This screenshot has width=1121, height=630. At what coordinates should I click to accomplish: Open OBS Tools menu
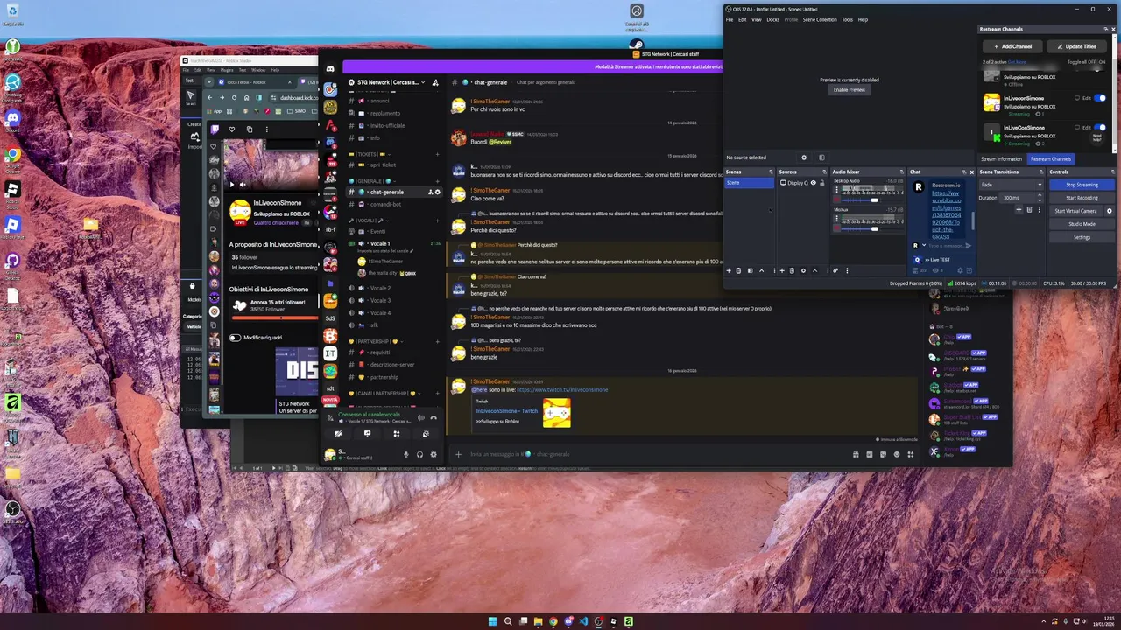[847, 19]
